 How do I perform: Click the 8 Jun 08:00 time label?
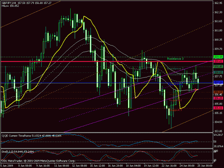(x=25, y=166)
